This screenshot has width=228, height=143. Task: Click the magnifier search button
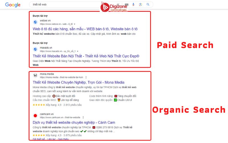(x=148, y=5)
